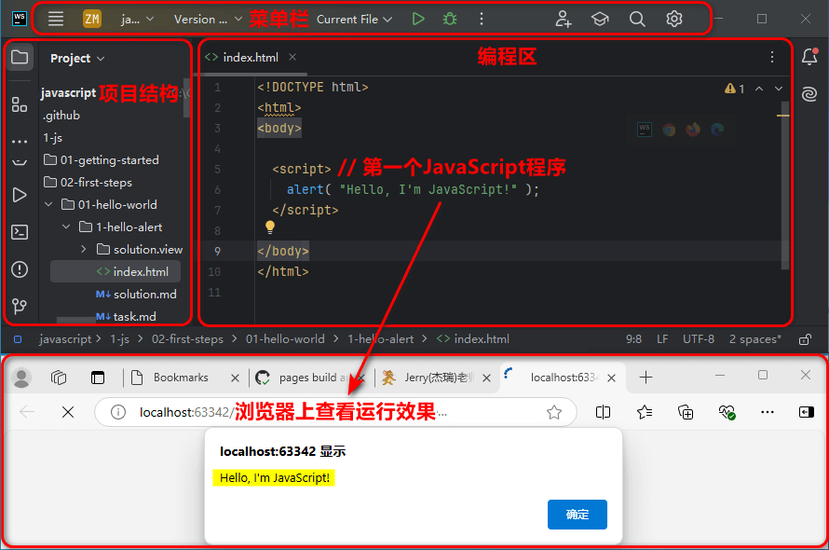Open the Problems tool window icon
This screenshot has height=550, width=829.
tap(19, 269)
